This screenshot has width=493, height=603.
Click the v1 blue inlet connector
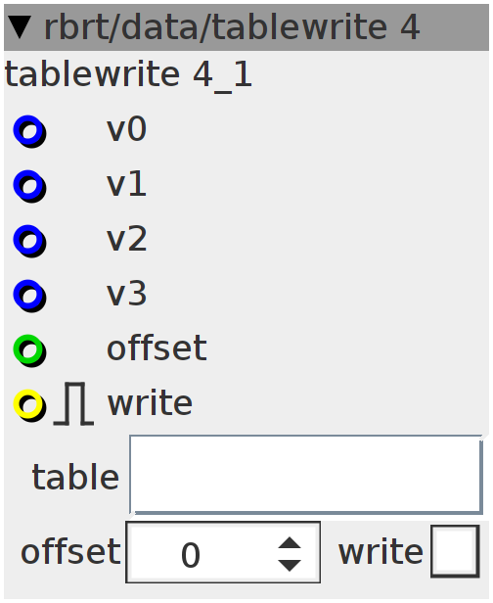pos(29,186)
